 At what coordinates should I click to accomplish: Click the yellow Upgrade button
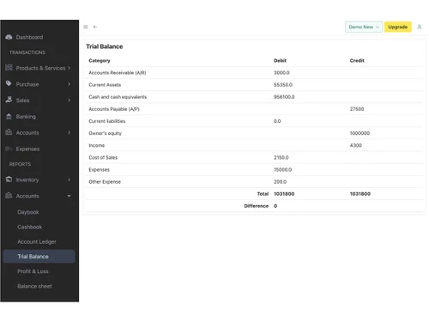coord(397,27)
